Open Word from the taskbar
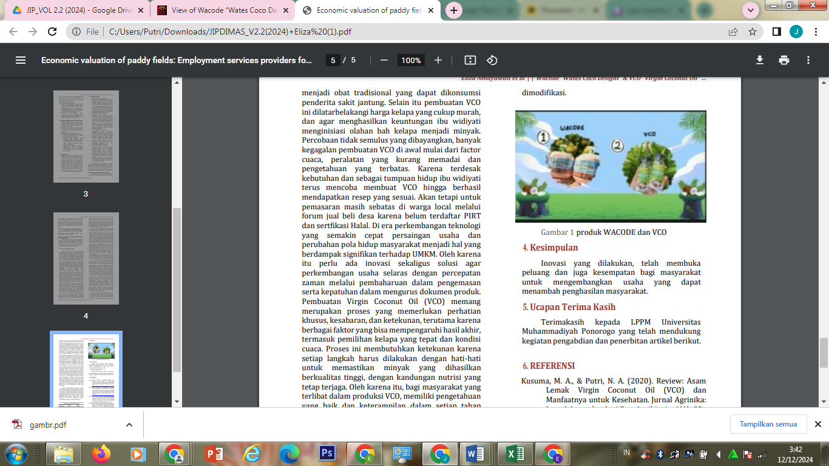829x466 pixels. (475, 454)
